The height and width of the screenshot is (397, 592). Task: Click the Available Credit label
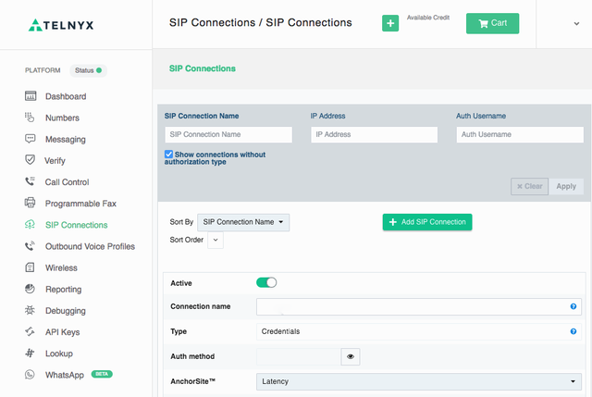tap(428, 18)
